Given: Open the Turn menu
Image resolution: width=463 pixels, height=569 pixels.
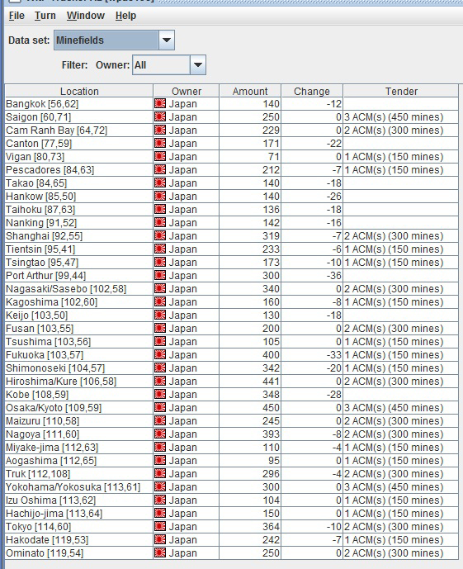Looking at the screenshot, I should (x=45, y=16).
